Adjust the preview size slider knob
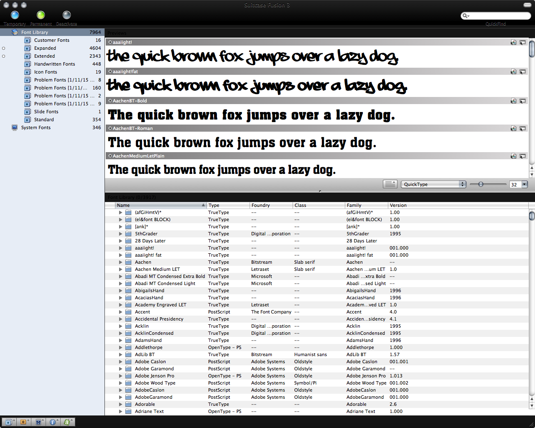Viewport: 535px width, 428px height. click(x=481, y=184)
